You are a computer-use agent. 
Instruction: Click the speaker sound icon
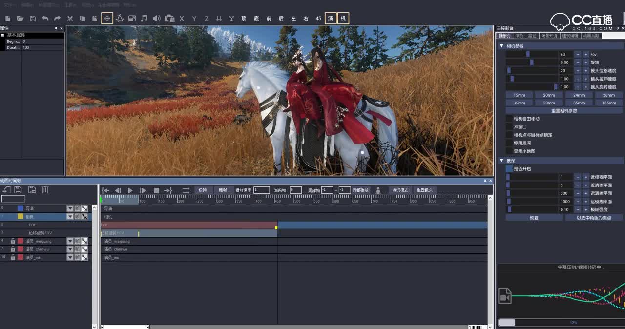pyautogui.click(x=157, y=19)
